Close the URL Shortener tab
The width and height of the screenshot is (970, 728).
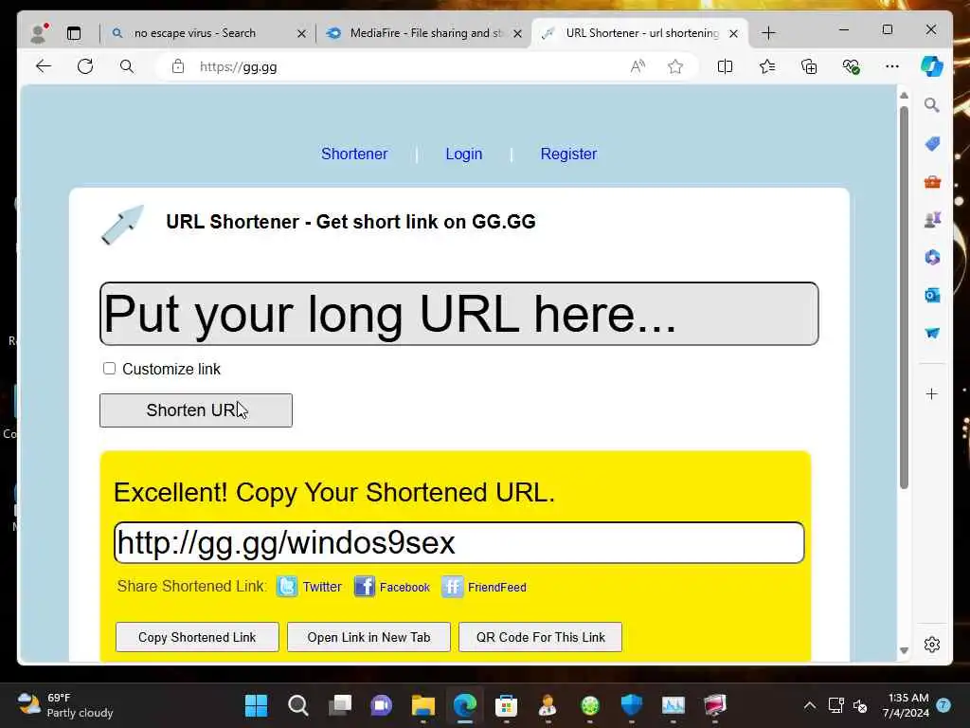(734, 33)
